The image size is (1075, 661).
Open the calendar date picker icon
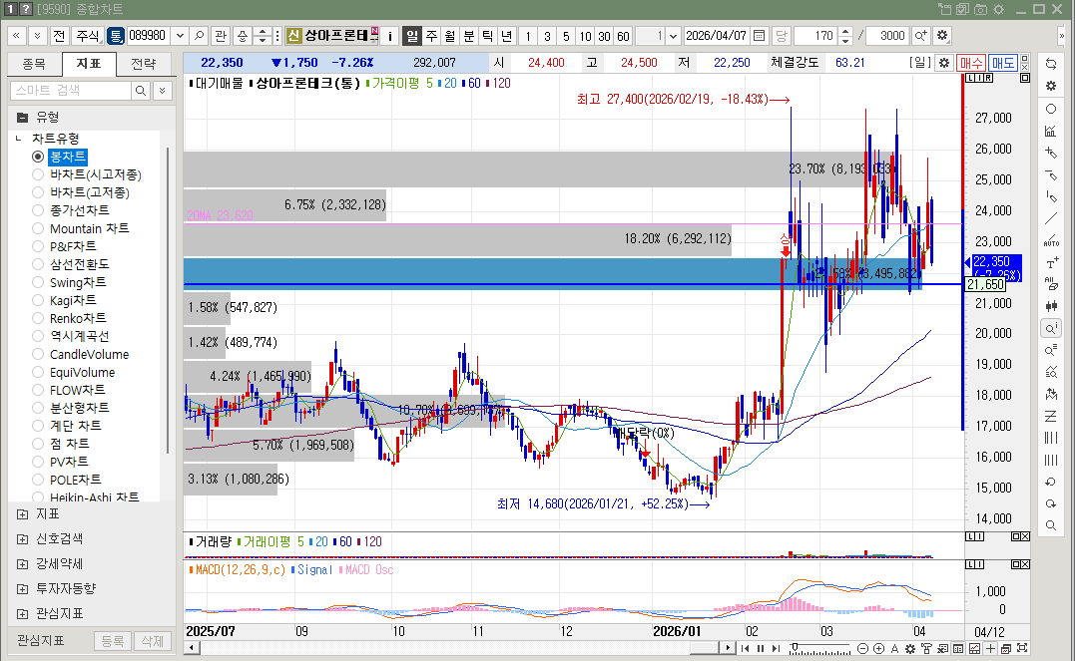click(x=759, y=36)
